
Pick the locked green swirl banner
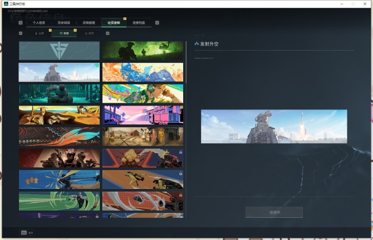(x=59, y=201)
